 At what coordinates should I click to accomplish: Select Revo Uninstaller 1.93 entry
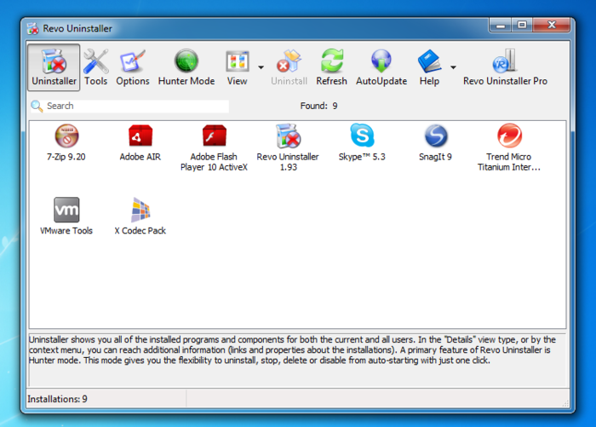(x=288, y=148)
